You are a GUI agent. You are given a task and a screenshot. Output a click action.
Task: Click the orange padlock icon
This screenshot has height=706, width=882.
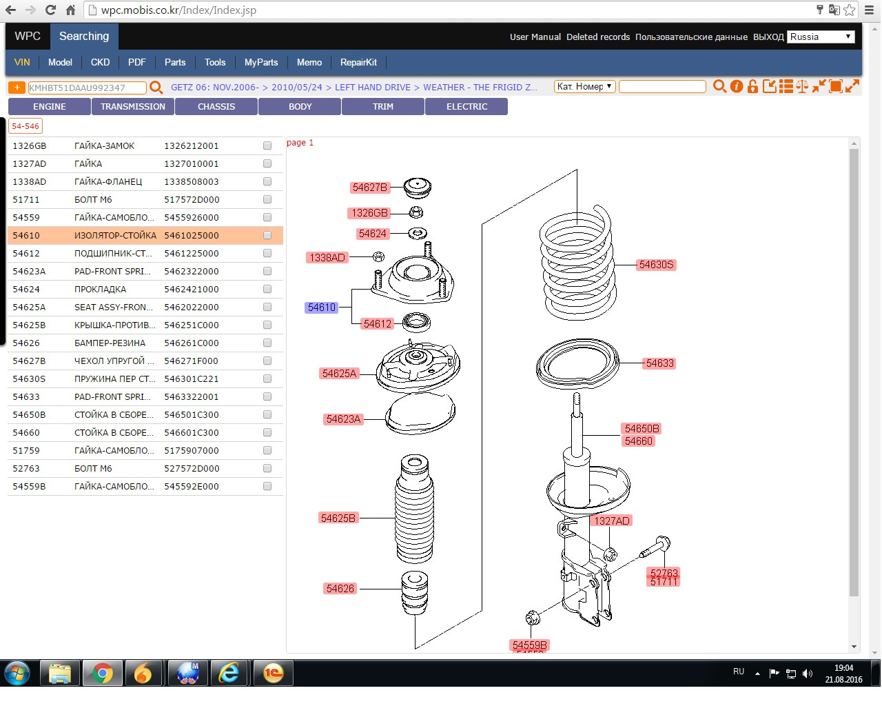click(752, 87)
